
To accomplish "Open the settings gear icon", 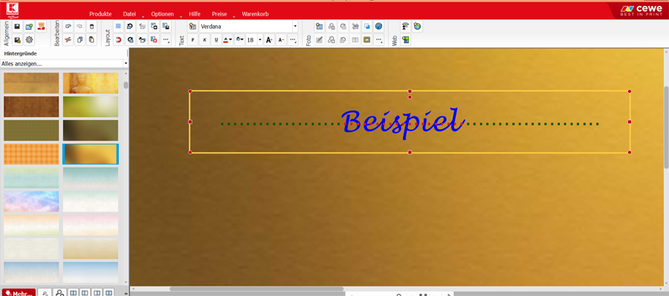I will (29, 40).
